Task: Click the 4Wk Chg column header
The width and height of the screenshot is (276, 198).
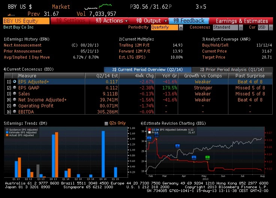Action: click(137, 76)
